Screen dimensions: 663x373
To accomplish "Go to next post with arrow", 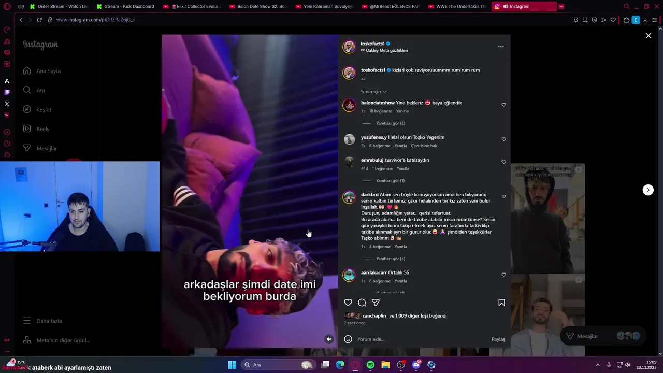I will [648, 190].
